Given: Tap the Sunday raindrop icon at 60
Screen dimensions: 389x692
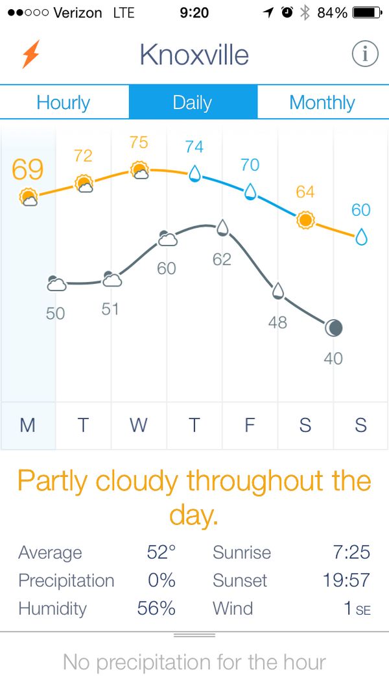Looking at the screenshot, I should click(361, 237).
